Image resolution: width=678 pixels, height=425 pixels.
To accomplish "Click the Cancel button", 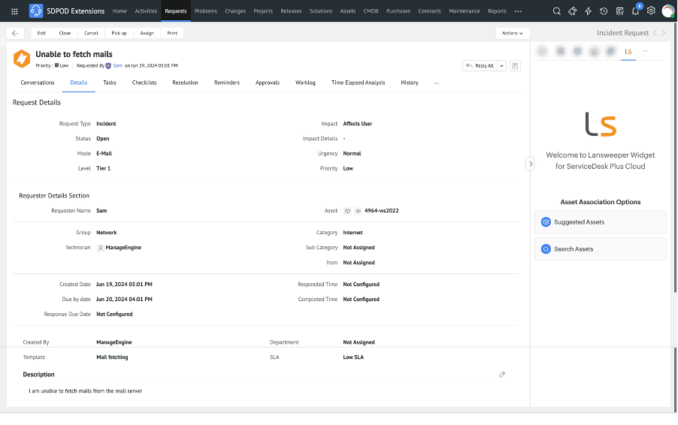I will 91,33.
